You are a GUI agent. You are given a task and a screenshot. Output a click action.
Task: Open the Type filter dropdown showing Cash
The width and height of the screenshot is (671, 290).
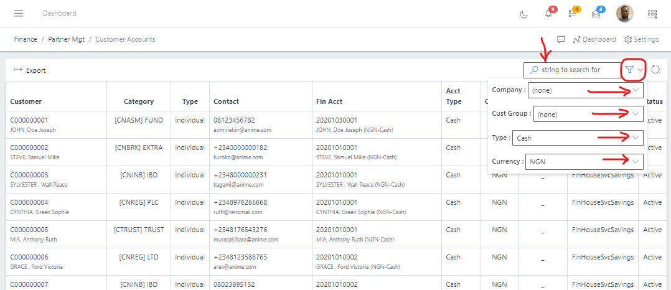click(x=577, y=138)
